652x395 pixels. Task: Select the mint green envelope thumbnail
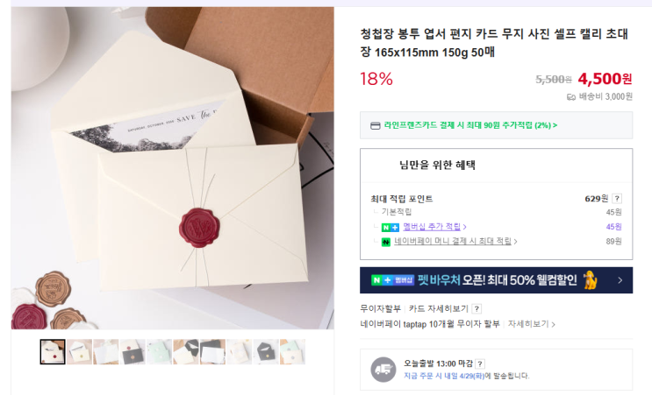click(x=159, y=352)
